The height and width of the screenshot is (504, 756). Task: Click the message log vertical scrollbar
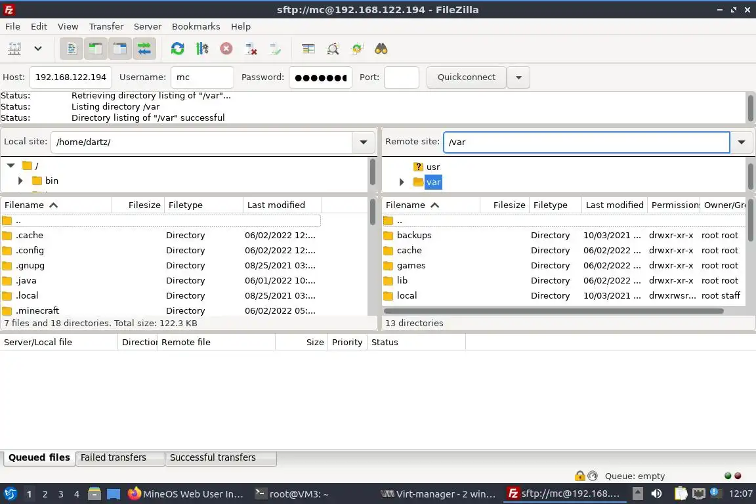[x=751, y=108]
